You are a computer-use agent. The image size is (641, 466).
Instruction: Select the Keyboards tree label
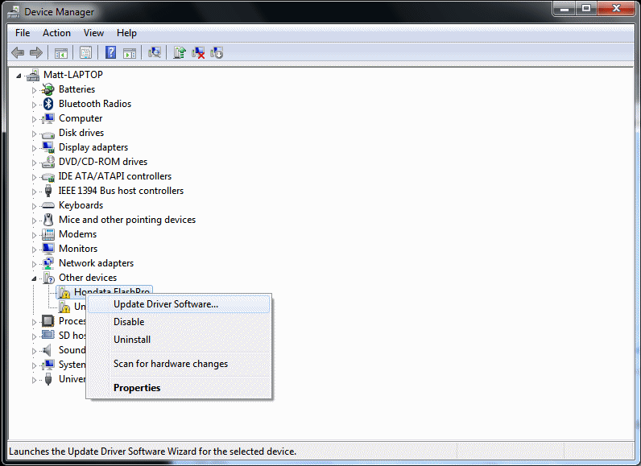[x=81, y=205]
